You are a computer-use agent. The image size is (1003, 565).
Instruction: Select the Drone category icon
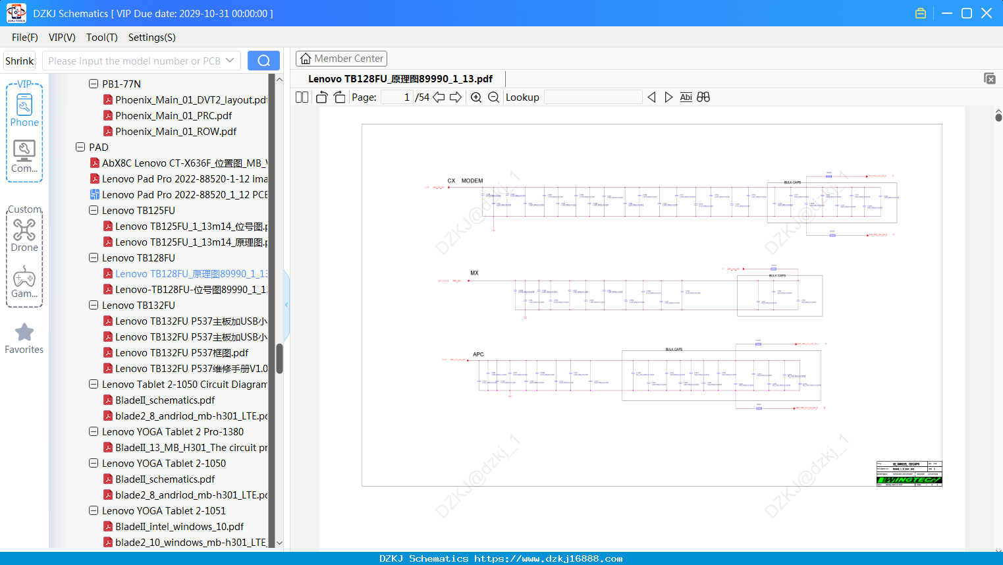coord(24,235)
